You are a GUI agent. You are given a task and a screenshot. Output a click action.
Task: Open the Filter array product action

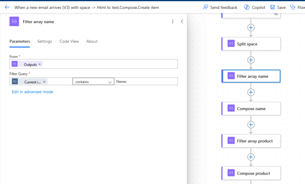tap(251, 141)
